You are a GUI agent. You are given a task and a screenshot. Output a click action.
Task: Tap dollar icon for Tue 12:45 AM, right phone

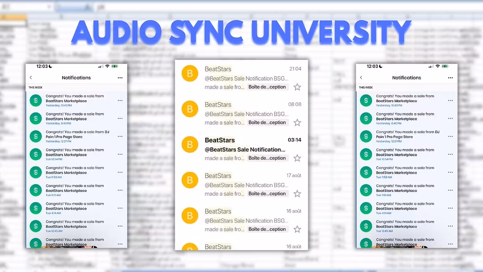(366, 226)
